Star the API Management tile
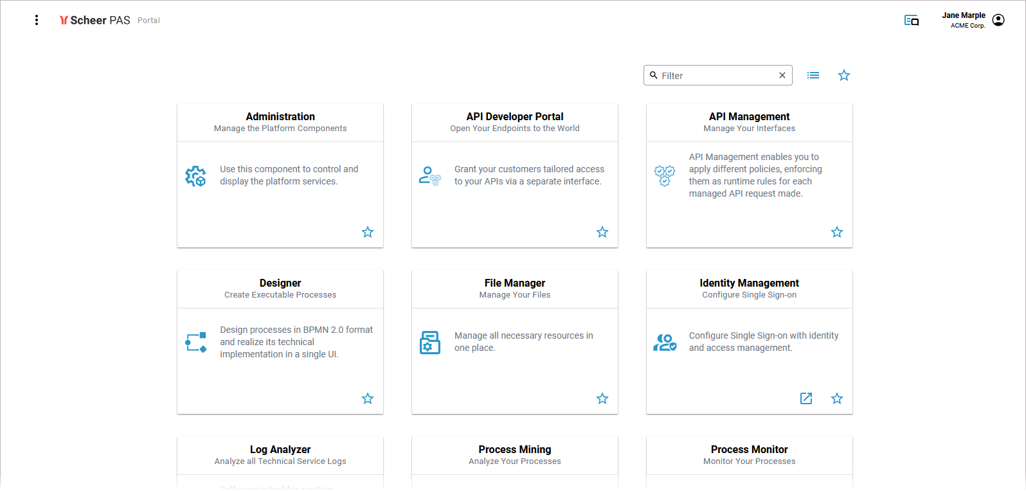 pos(837,232)
